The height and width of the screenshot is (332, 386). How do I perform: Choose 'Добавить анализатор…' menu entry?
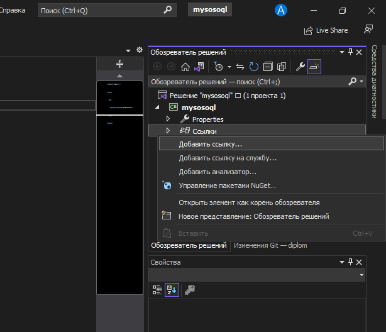click(x=272, y=172)
